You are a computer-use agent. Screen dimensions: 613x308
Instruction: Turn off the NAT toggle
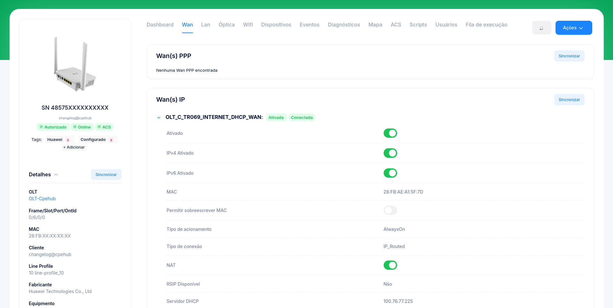390,265
